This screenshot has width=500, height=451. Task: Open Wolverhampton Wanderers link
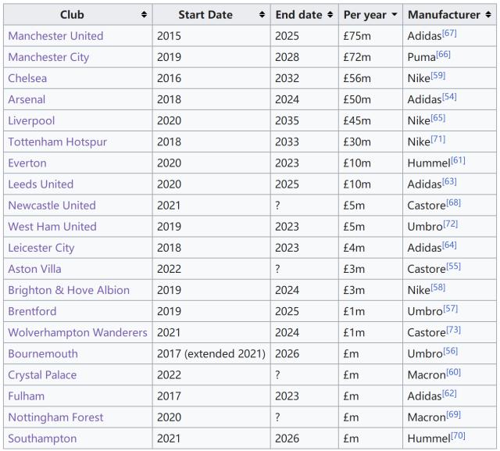pyautogui.click(x=77, y=332)
